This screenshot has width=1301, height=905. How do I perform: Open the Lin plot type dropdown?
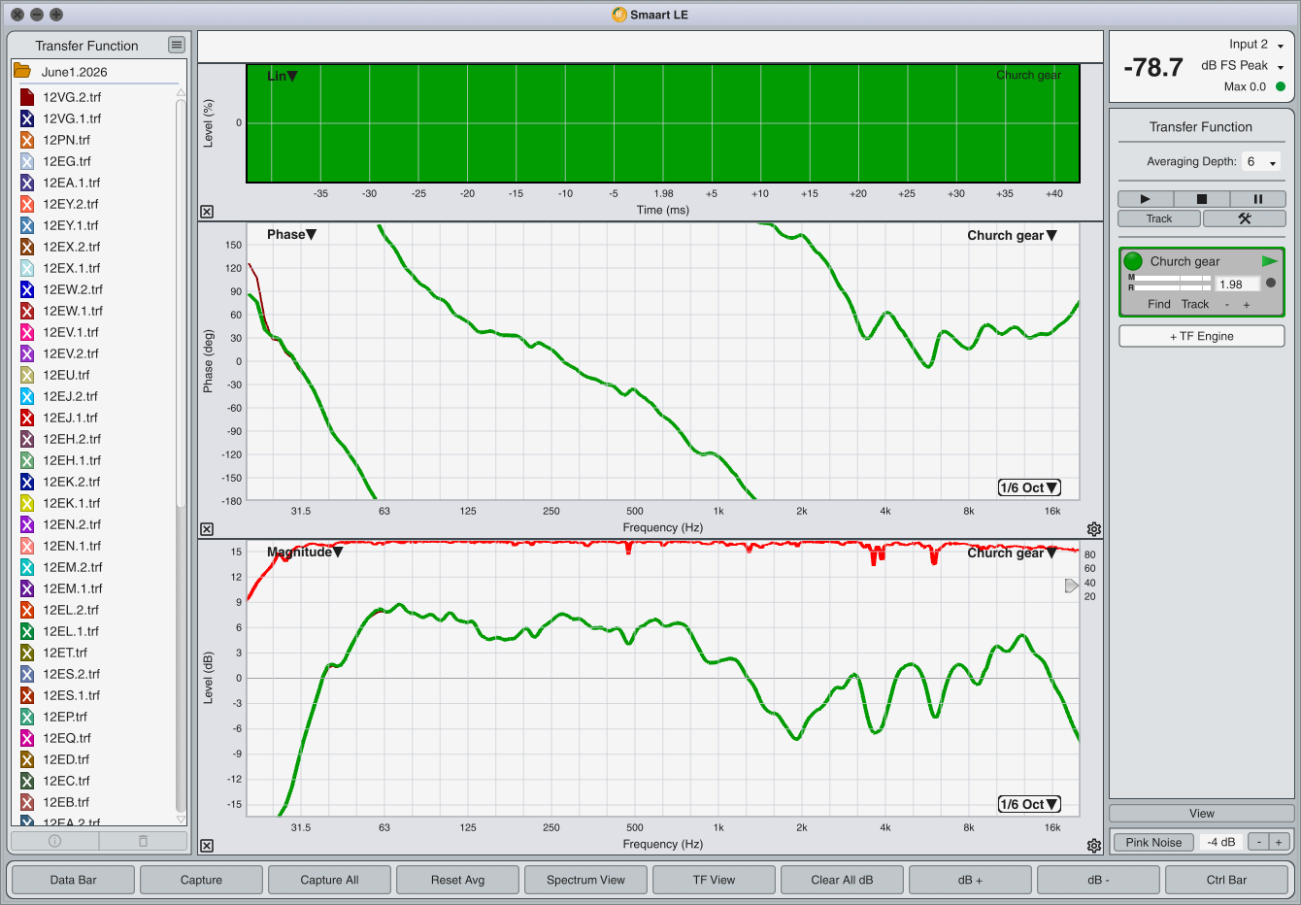coord(282,76)
